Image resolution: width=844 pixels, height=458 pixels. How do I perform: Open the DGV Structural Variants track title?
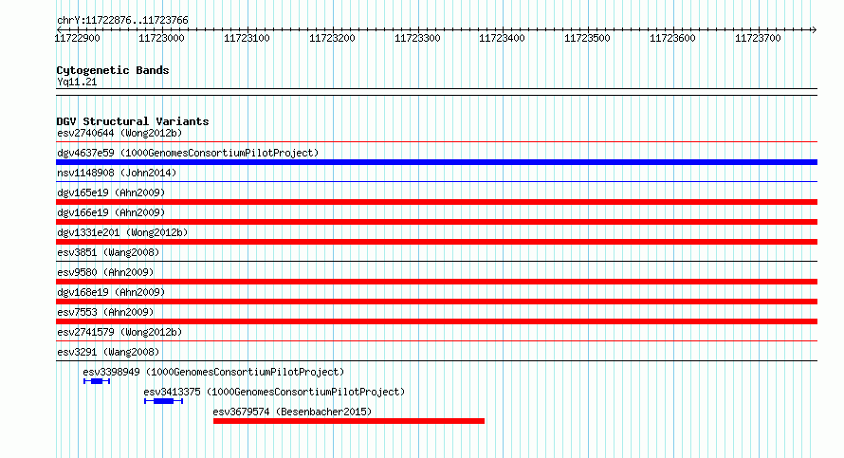133,121
